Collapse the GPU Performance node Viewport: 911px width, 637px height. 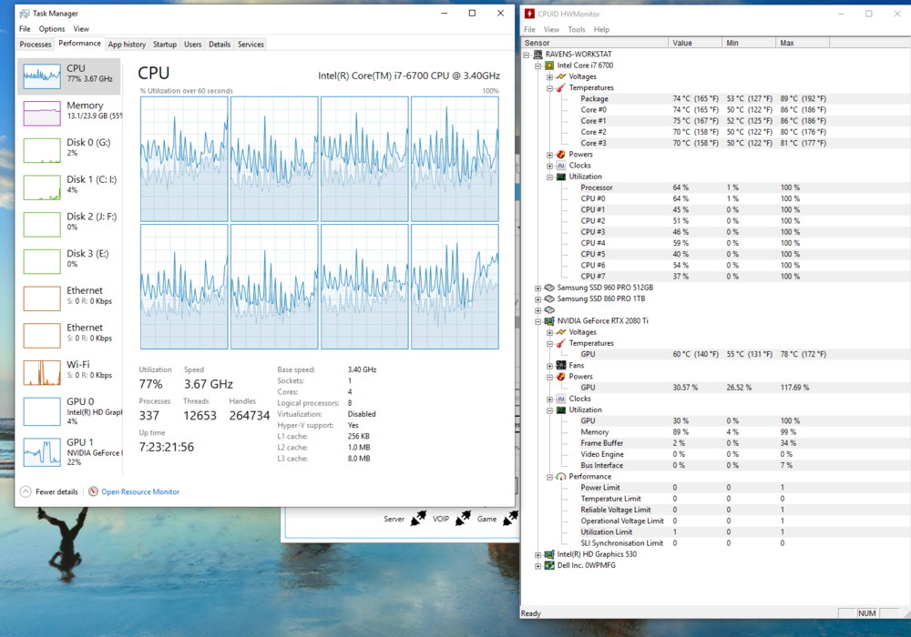pos(549,477)
